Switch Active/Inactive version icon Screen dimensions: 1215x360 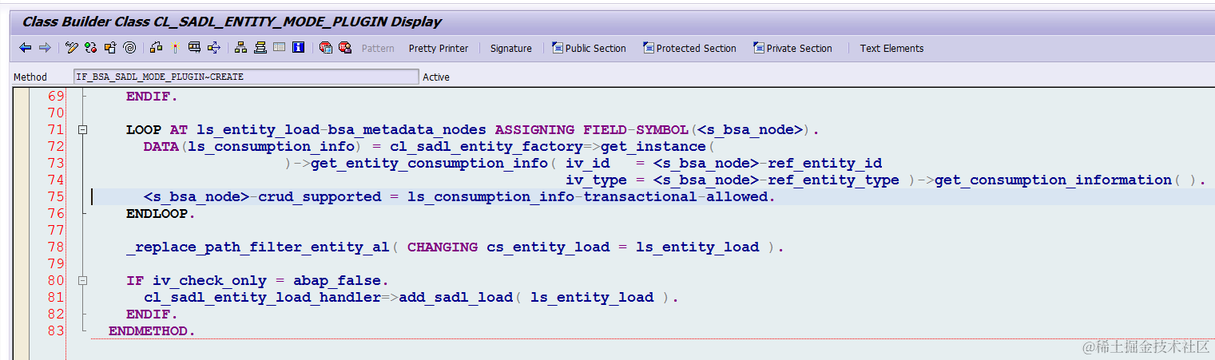91,48
